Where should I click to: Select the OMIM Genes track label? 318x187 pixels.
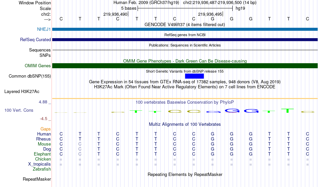coord(38,66)
